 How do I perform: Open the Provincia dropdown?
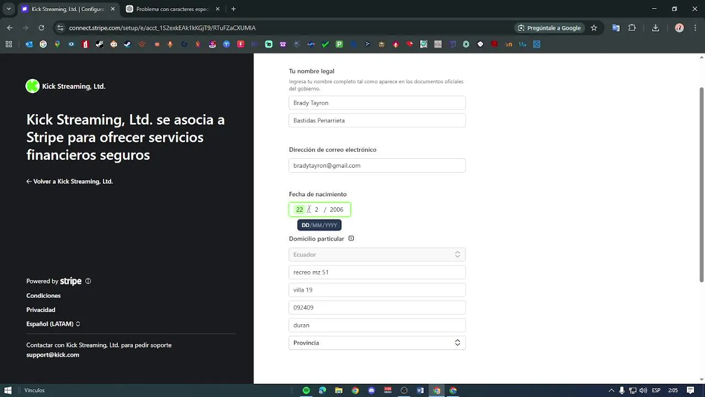pyautogui.click(x=377, y=343)
